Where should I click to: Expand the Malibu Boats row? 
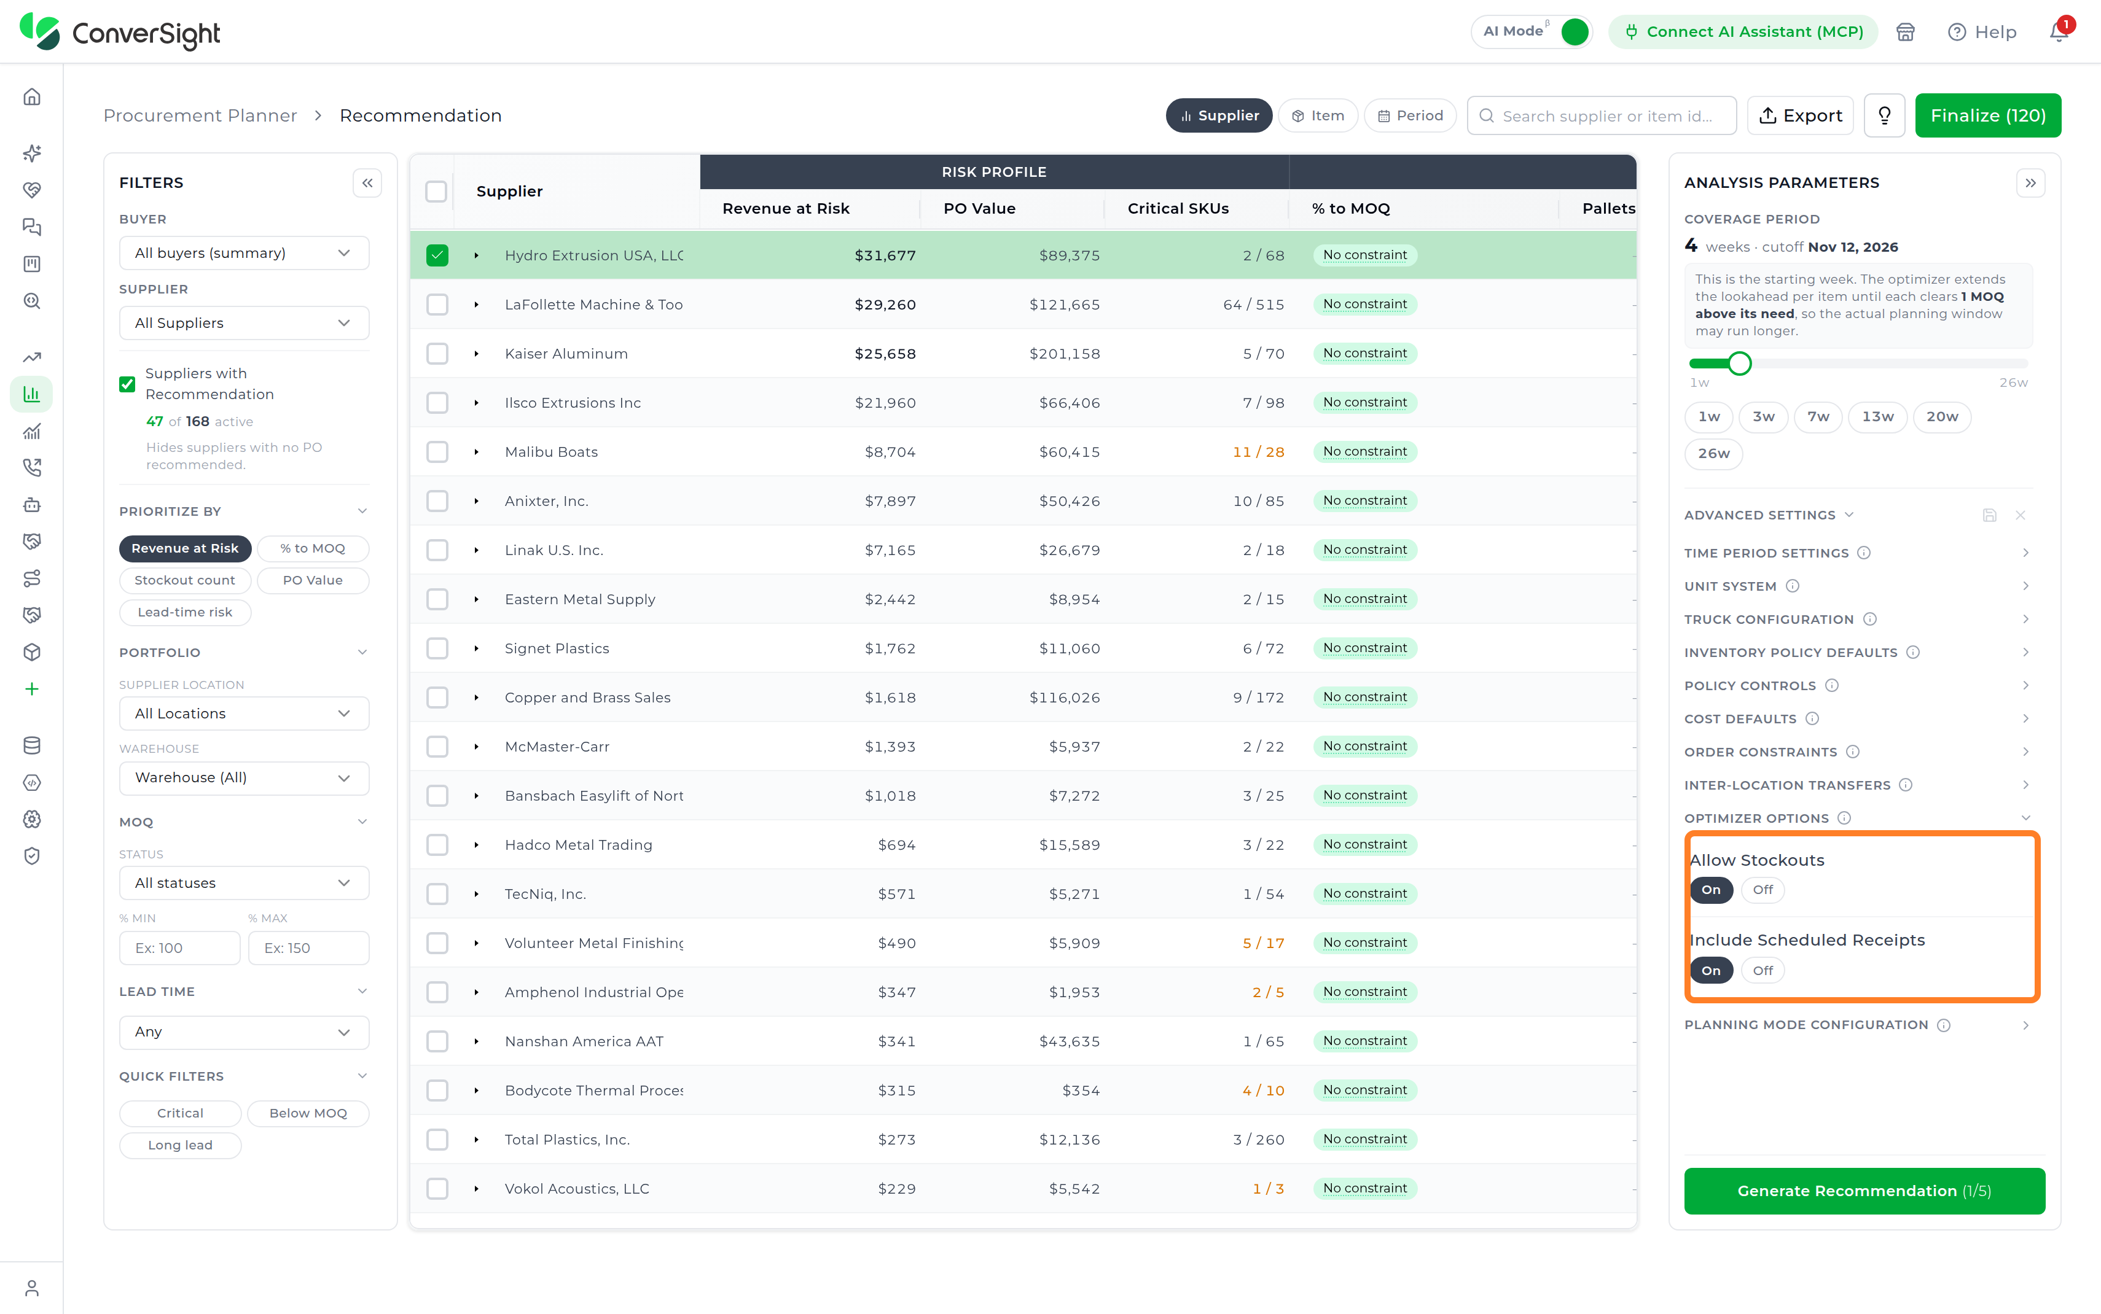[476, 452]
